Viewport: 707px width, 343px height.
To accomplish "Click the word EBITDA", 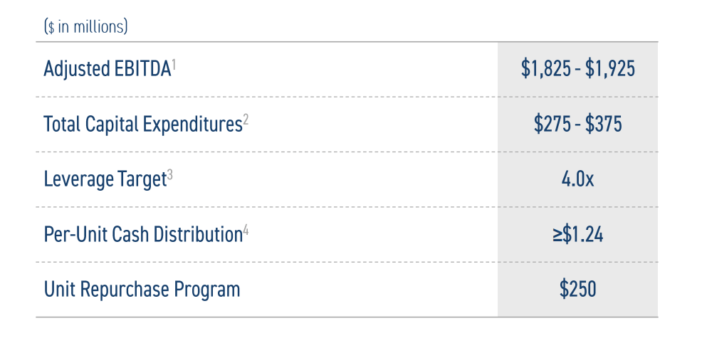I will coord(142,69).
